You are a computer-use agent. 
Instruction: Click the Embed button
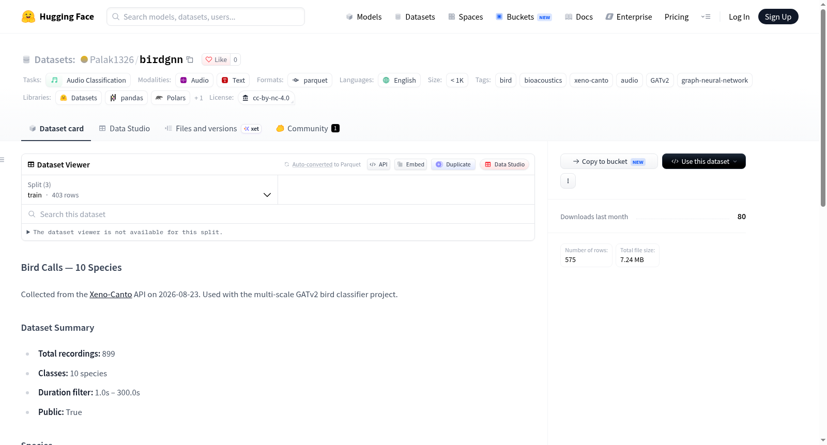(410, 164)
